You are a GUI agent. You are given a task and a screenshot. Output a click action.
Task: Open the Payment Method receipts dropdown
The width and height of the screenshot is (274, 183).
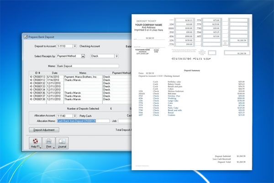point(83,56)
